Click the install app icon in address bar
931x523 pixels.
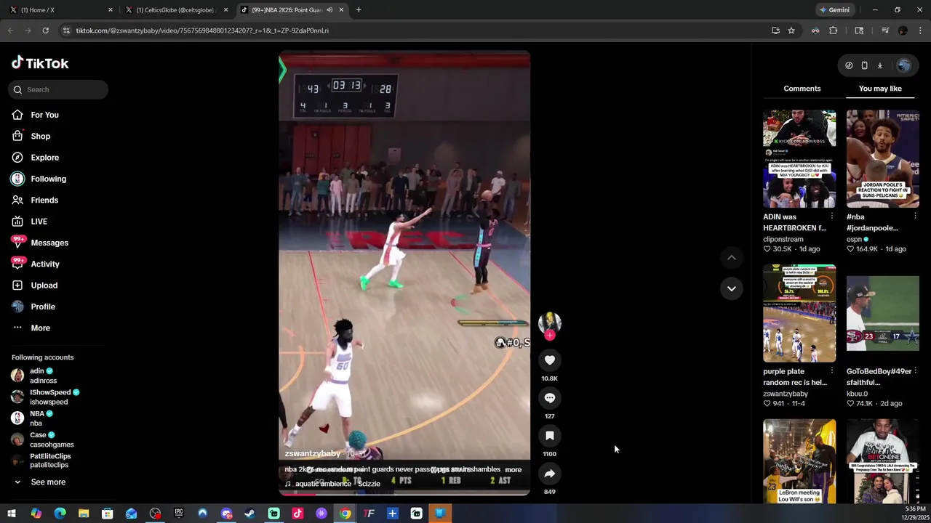click(x=775, y=31)
